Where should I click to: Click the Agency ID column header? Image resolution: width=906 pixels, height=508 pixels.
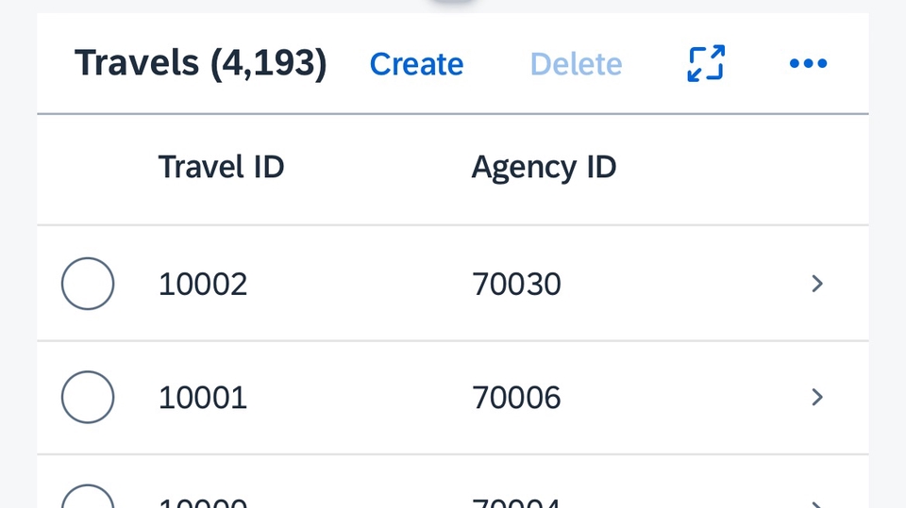[x=544, y=168]
